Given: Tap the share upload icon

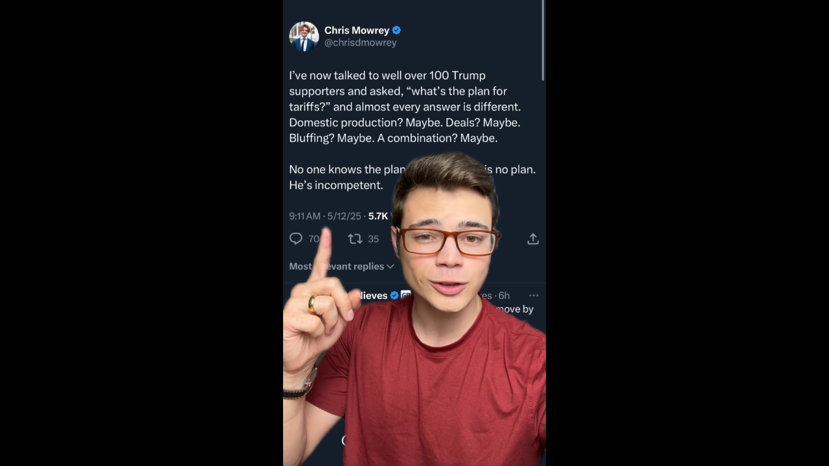Looking at the screenshot, I should pyautogui.click(x=533, y=239).
